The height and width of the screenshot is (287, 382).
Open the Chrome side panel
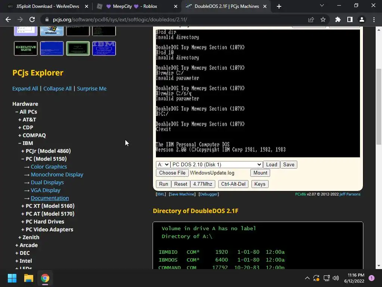click(x=350, y=19)
